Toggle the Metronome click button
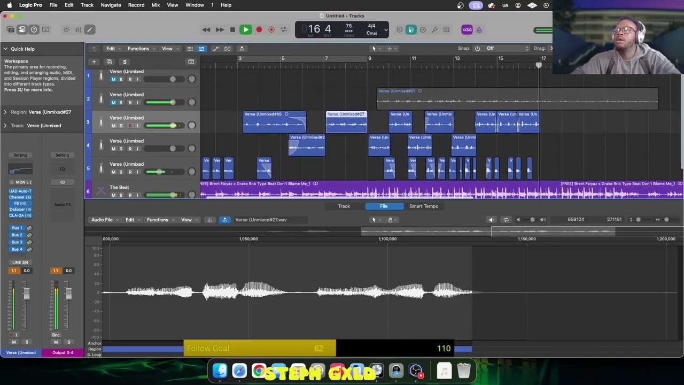 [x=479, y=29]
